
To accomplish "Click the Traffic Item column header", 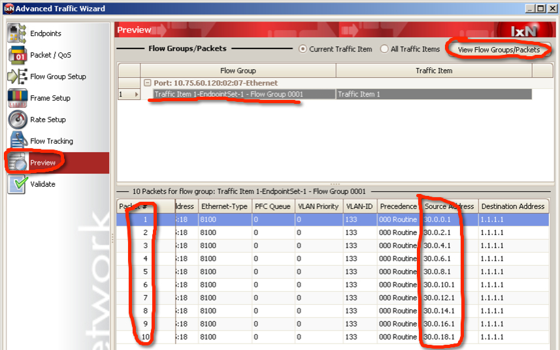I will pyautogui.click(x=434, y=71).
